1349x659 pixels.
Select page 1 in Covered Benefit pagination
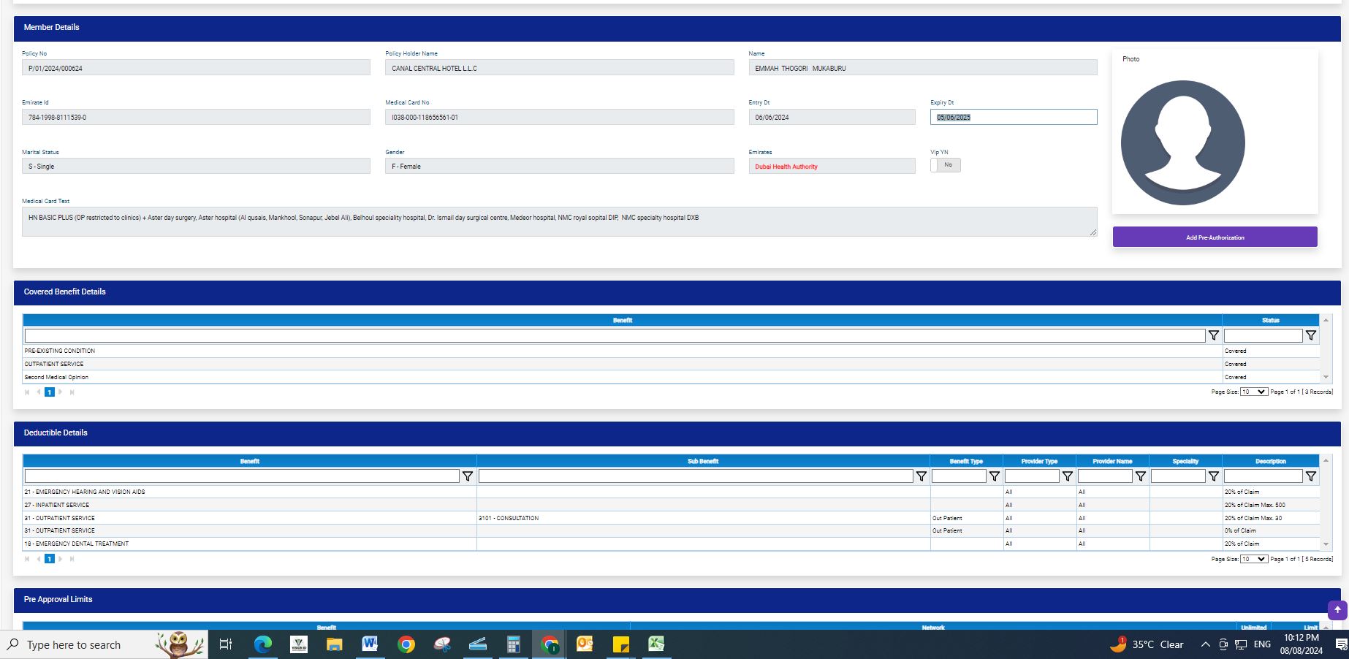[x=50, y=392]
